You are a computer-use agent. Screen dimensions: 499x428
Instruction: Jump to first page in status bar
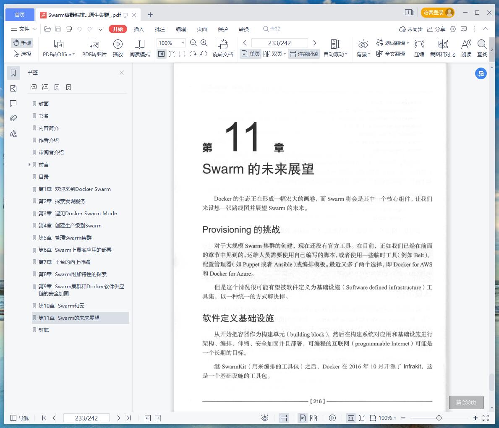44,418
